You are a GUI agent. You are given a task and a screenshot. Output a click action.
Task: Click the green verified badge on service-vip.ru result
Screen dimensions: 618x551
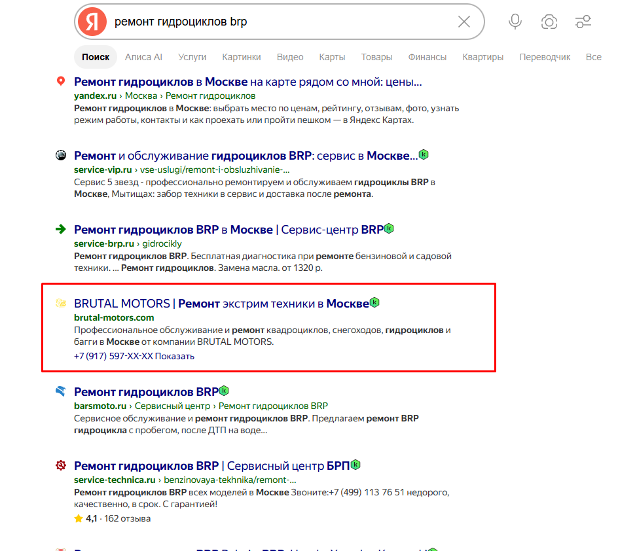point(424,154)
